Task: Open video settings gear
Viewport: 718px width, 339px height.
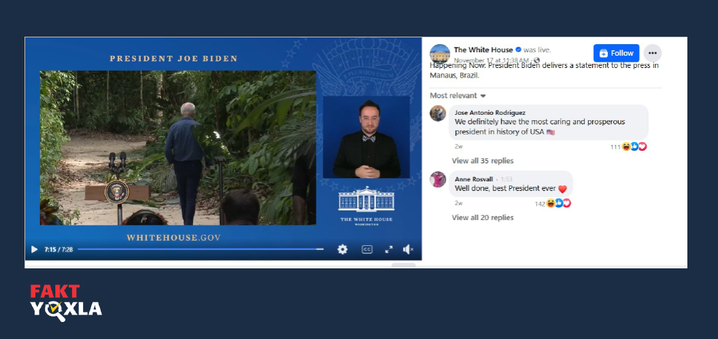Action: (x=342, y=249)
